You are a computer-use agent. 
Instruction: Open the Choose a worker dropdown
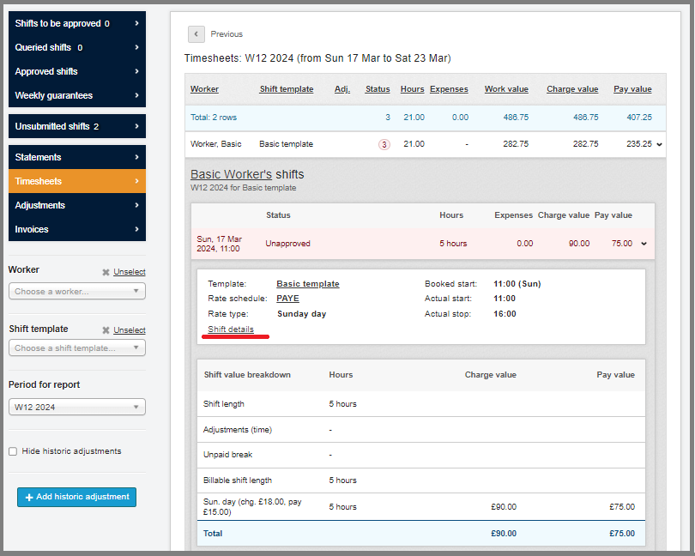tap(76, 291)
